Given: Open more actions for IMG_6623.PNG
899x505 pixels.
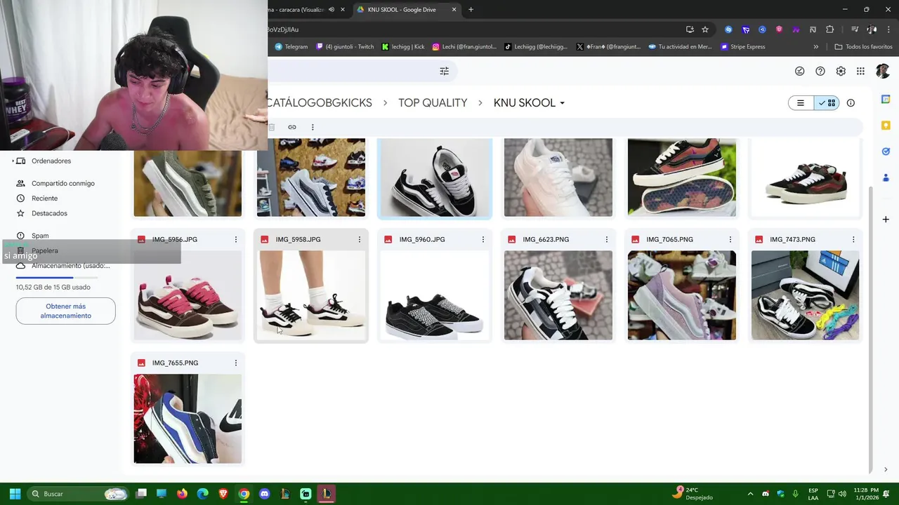Looking at the screenshot, I should point(607,239).
